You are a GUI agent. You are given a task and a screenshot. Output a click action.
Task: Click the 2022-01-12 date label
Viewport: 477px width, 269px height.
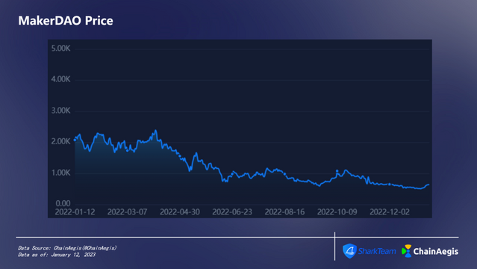[75, 212]
